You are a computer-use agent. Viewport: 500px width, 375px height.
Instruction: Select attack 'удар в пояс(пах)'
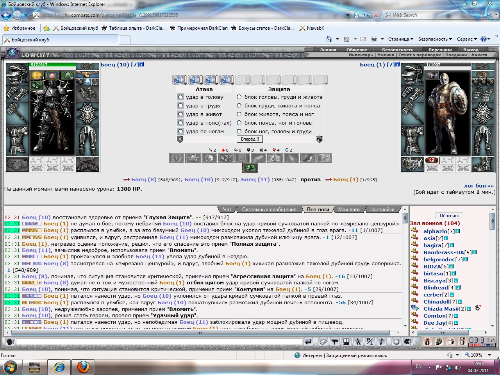[180, 123]
